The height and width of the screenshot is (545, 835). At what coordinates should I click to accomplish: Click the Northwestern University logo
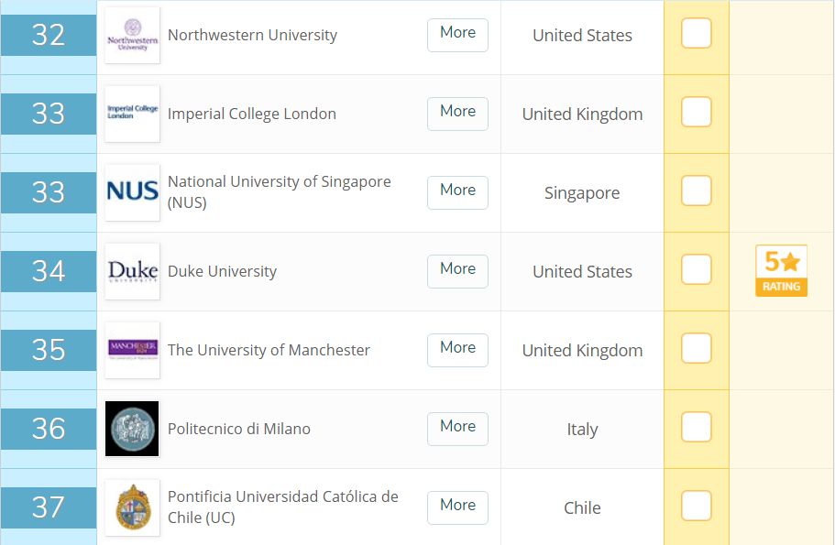(x=132, y=35)
